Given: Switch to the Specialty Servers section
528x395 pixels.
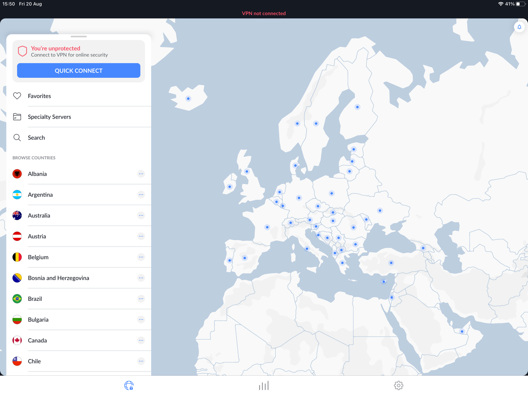Looking at the screenshot, I should pos(49,116).
